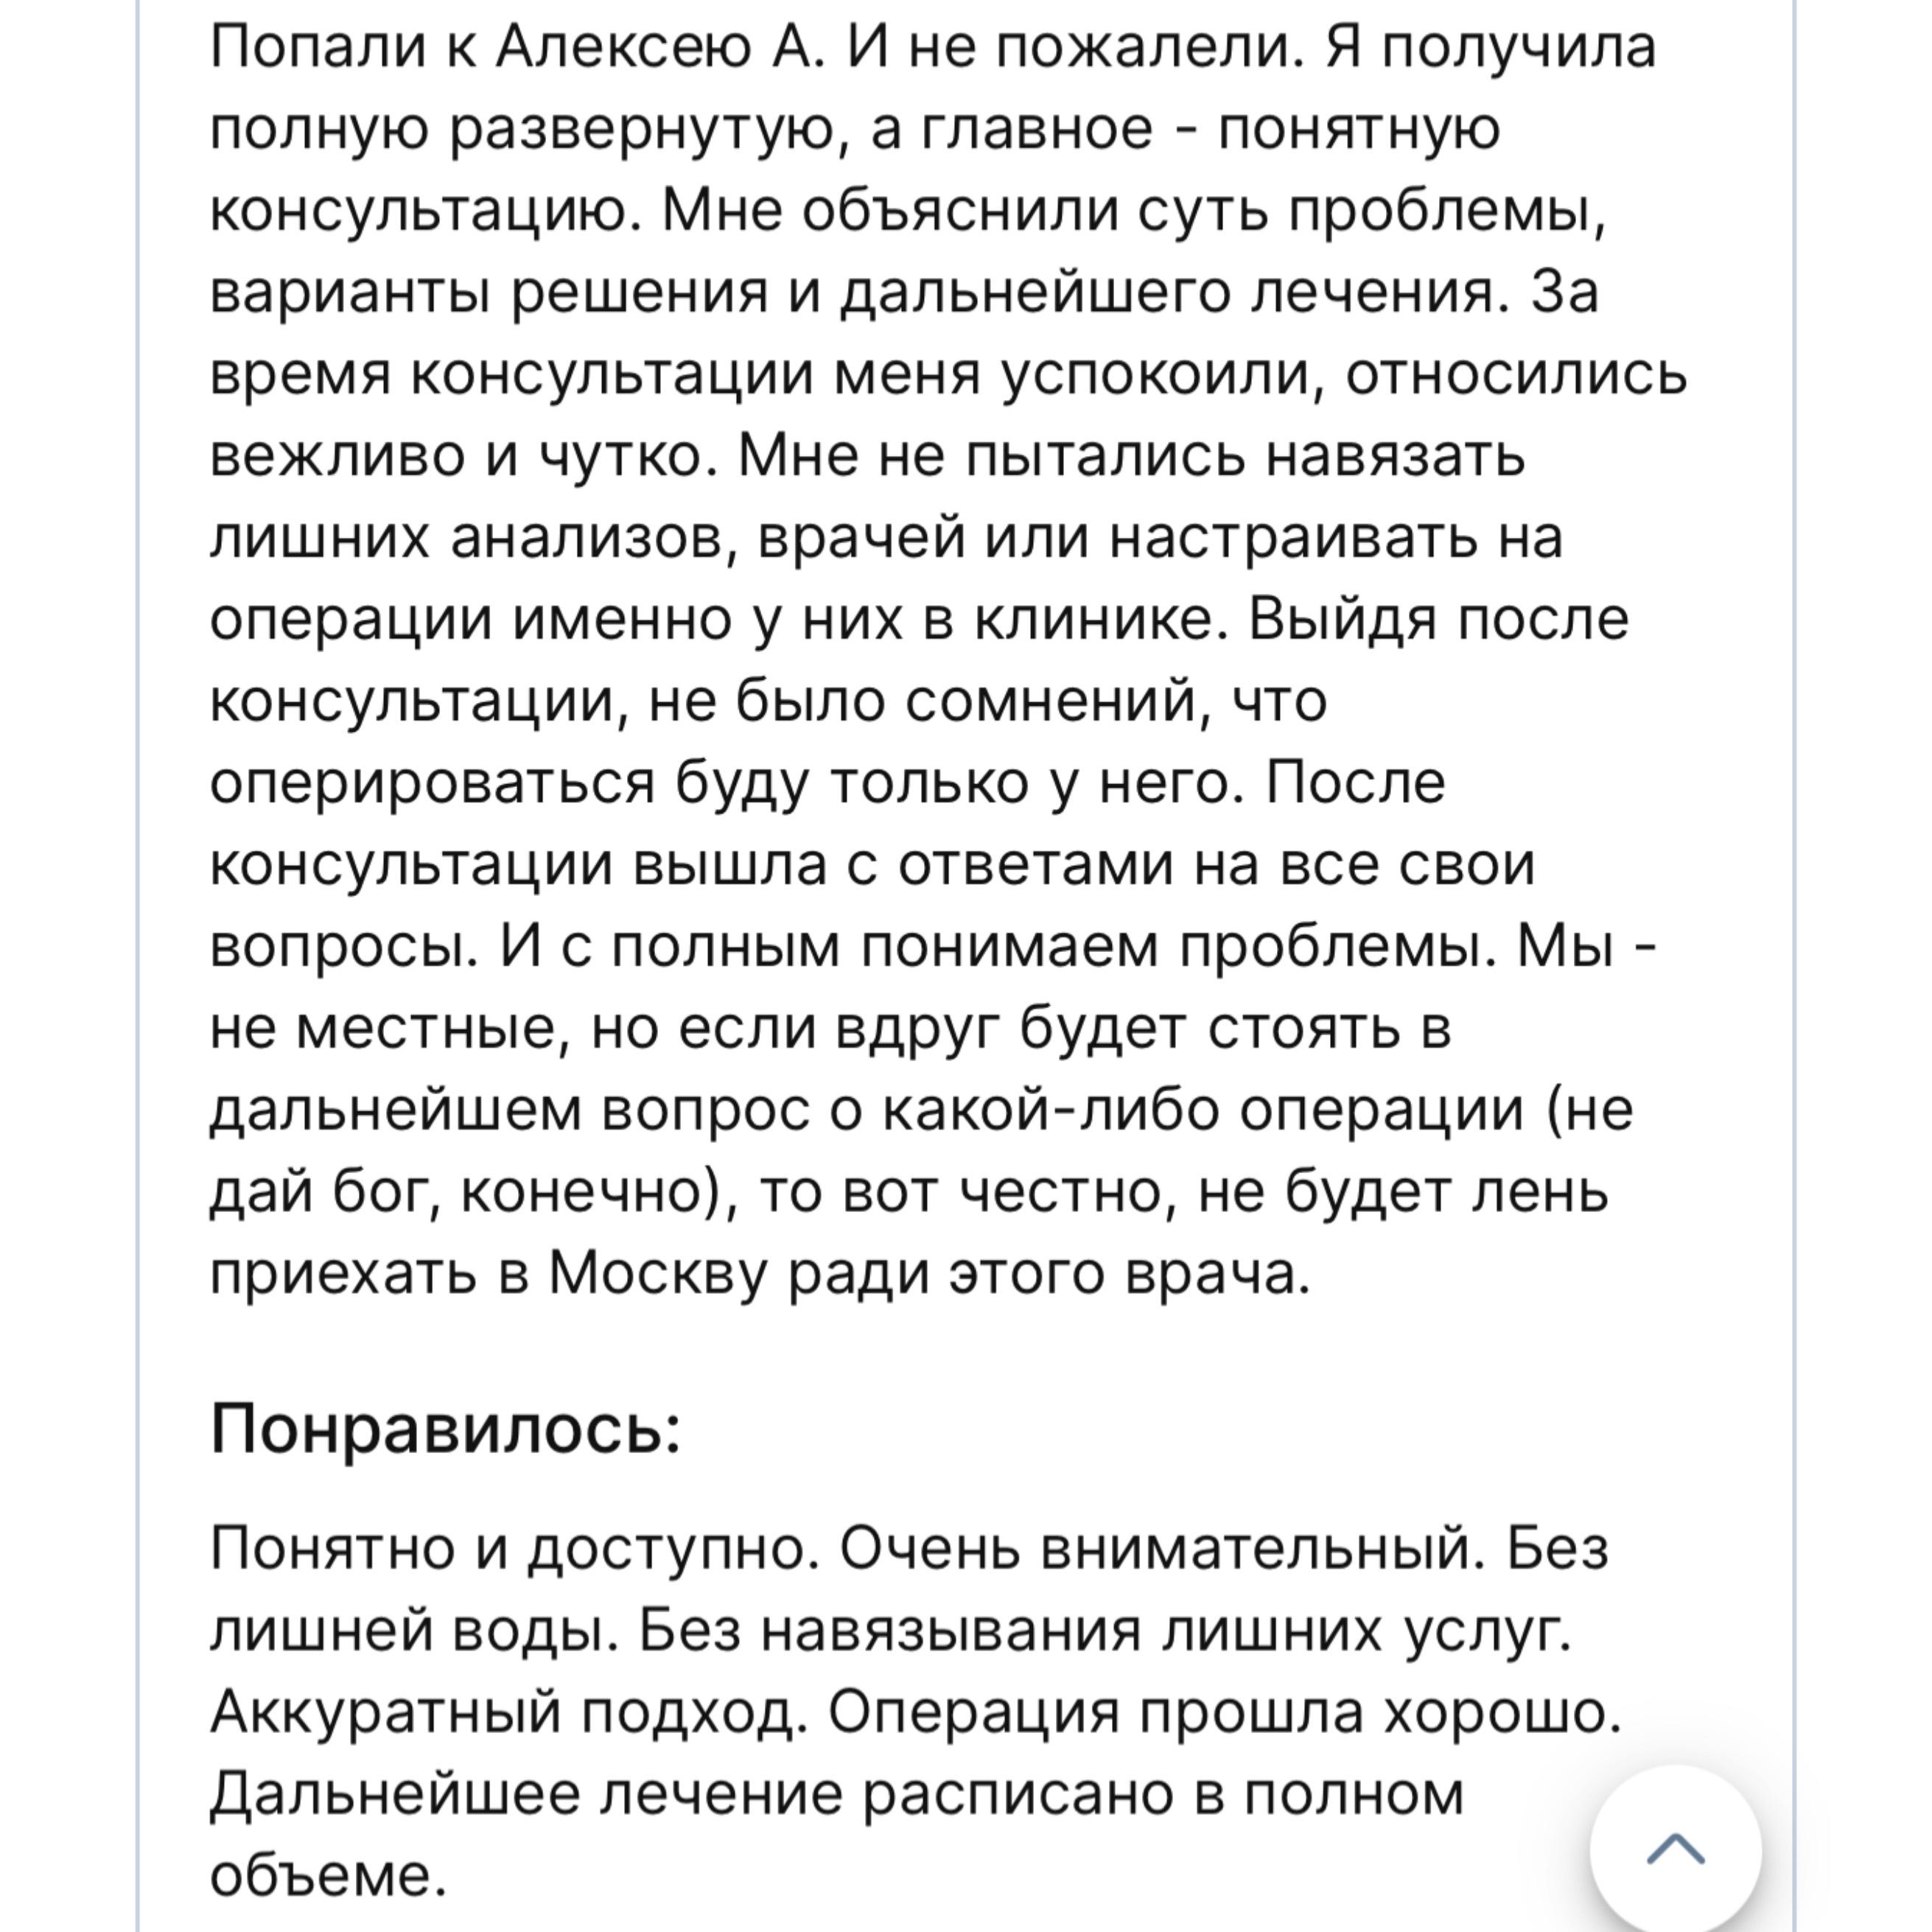Viewport: 1932px width, 1932px height.
Task: Click the last word "объеме"
Action: pos(326,1875)
